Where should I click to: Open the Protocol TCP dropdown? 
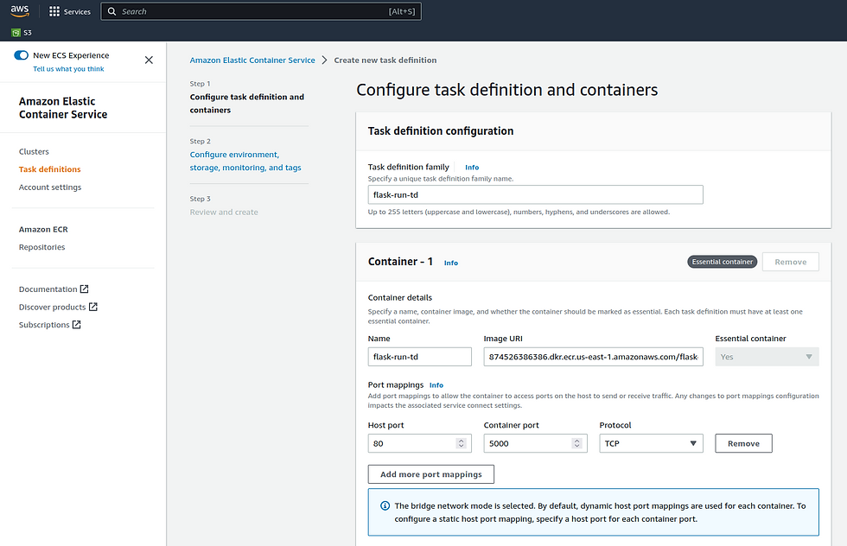coord(651,443)
